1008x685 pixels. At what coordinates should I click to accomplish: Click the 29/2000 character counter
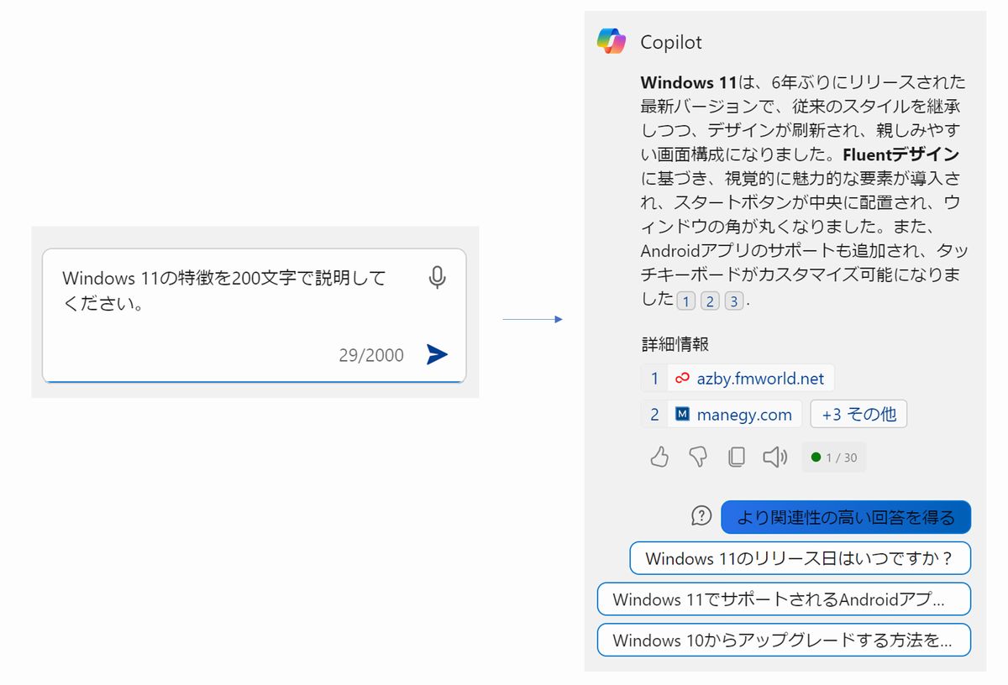coord(371,355)
